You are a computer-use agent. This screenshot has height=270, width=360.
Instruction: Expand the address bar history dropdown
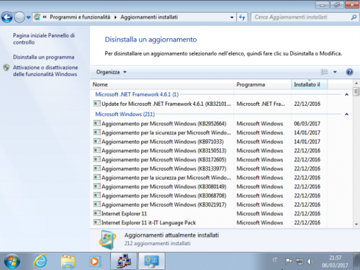232,17
